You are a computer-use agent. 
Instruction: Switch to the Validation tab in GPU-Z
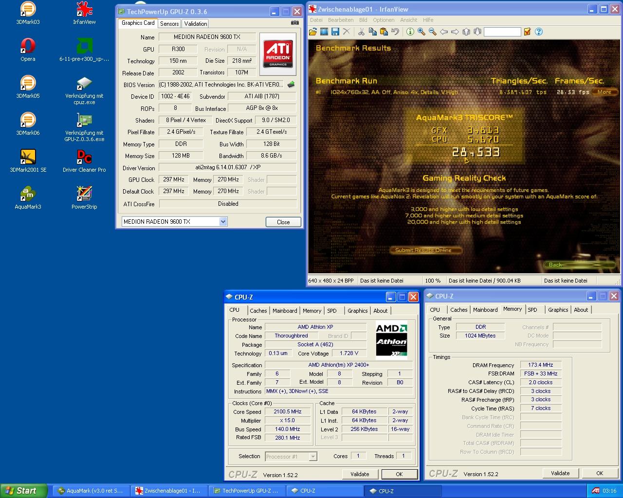click(196, 24)
